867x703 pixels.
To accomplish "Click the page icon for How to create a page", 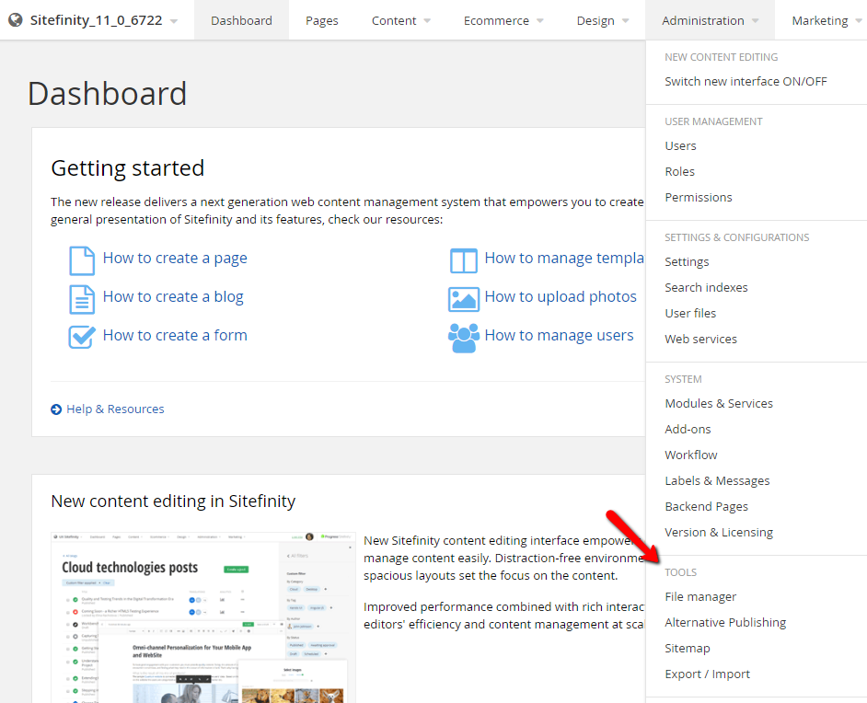I will tap(82, 260).
